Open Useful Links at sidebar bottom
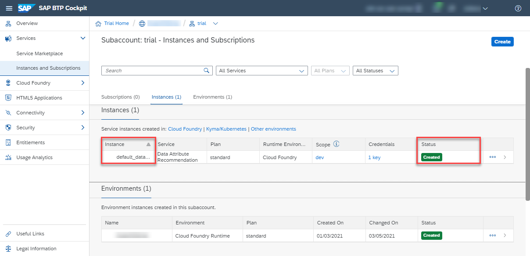 44,234
